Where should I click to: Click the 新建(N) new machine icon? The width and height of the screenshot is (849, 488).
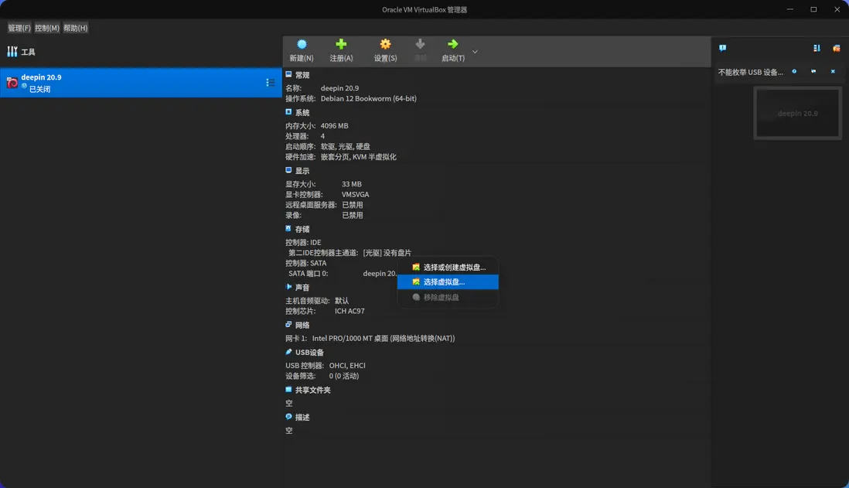(302, 44)
